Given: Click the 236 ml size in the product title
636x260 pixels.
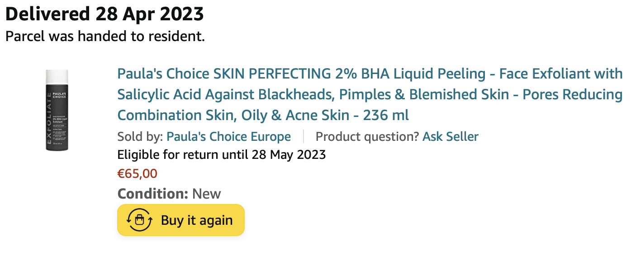Looking at the screenshot, I should point(386,115).
